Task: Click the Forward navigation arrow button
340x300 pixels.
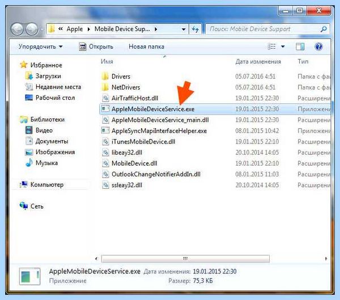Action: tap(32, 29)
